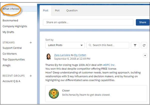Open the Co-Workers stream
This screenshot has height=107, width=150.
pos(9,54)
